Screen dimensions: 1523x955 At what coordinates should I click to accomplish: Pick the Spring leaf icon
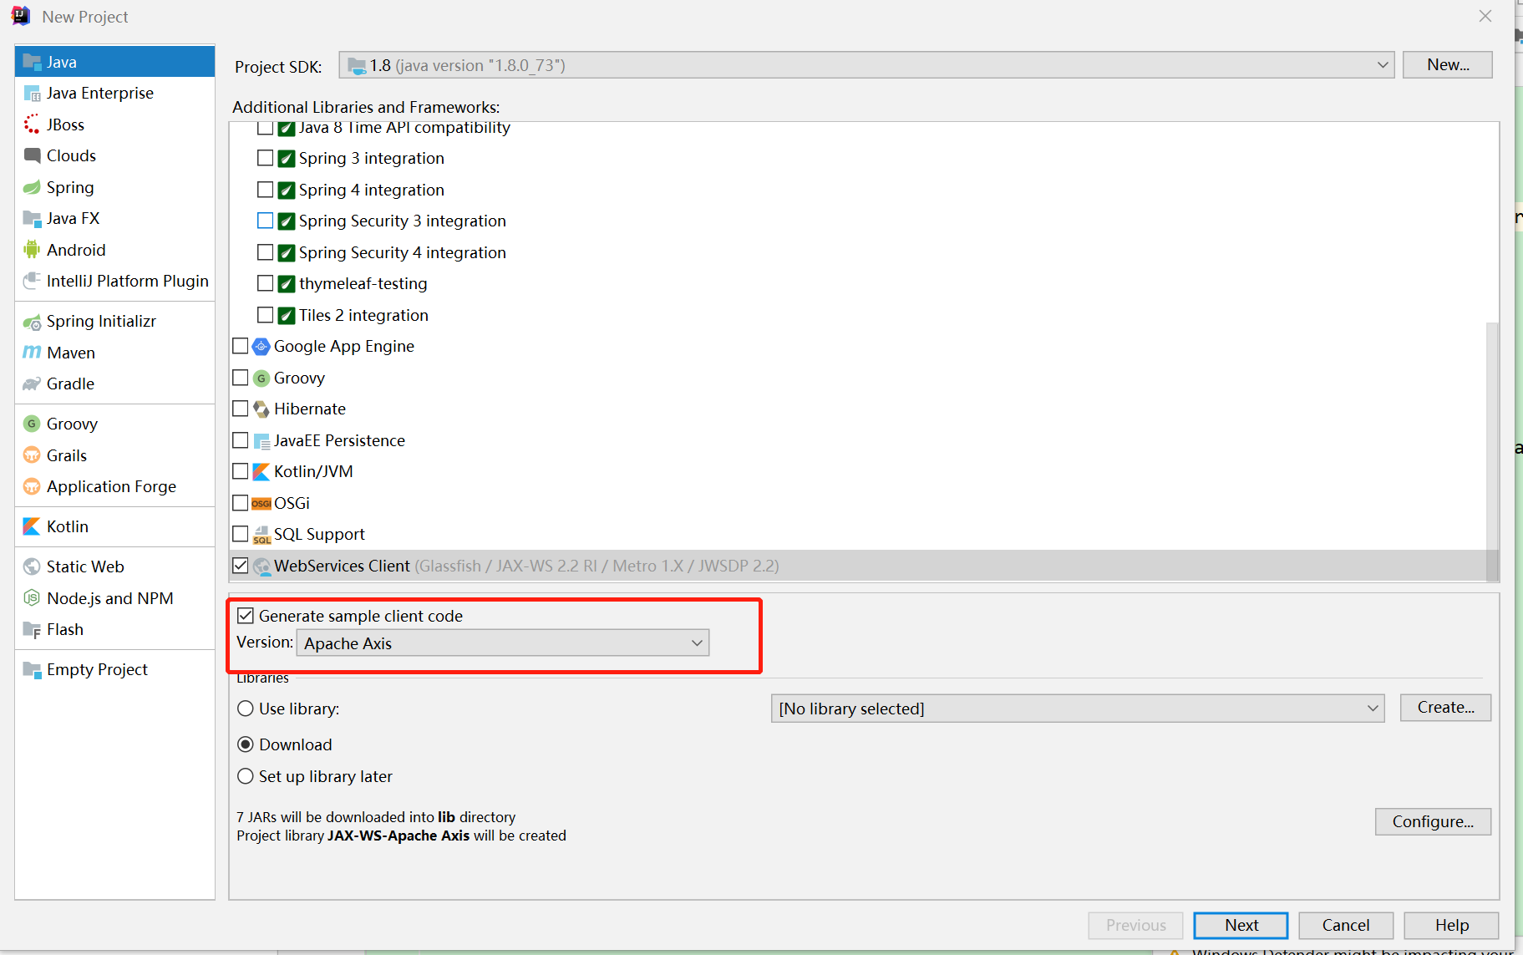point(32,187)
